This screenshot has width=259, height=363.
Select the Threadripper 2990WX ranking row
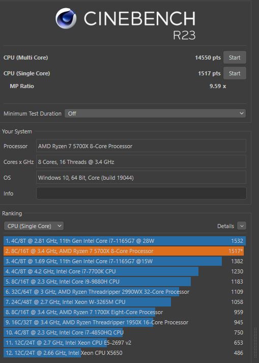[x=125, y=292]
